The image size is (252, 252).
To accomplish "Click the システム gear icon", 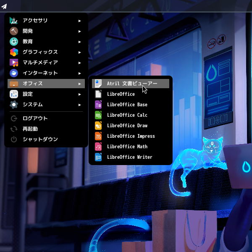I will (14, 105).
